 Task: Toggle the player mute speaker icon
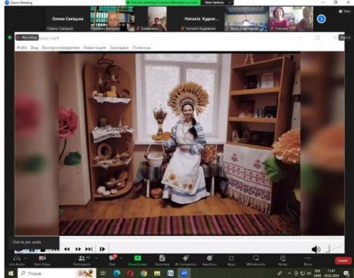point(316,249)
